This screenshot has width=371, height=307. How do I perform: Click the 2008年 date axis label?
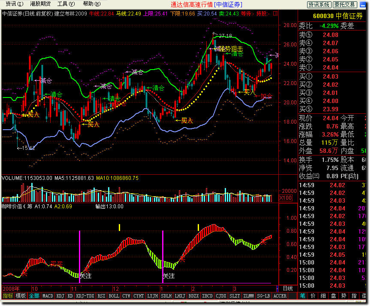11,289
